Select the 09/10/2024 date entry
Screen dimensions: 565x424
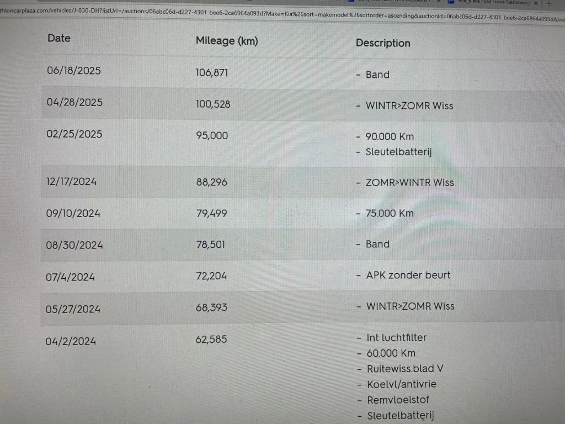point(73,213)
